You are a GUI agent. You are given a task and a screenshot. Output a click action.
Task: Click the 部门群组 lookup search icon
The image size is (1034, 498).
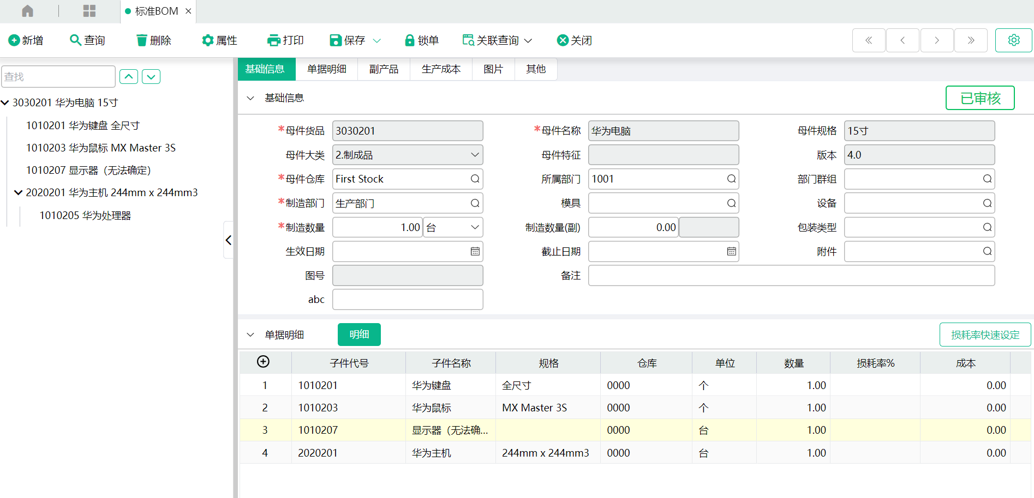987,179
